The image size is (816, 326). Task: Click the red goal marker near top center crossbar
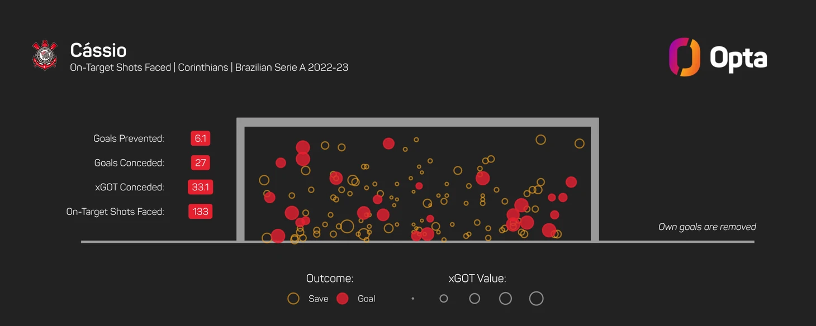[x=388, y=143]
